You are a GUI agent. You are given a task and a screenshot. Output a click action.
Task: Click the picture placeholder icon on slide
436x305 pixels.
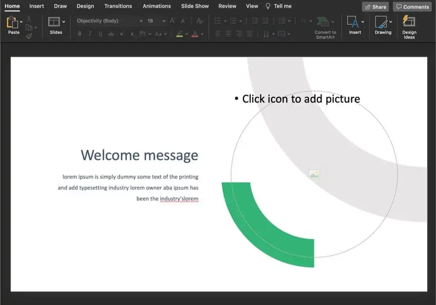click(314, 174)
